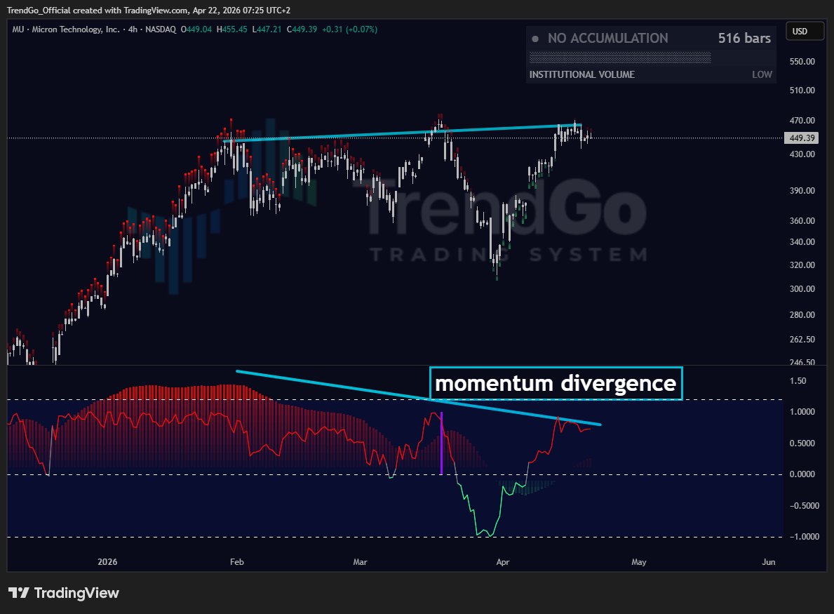Click the 2026 label on the time axis
834x614 pixels.
[x=106, y=562]
